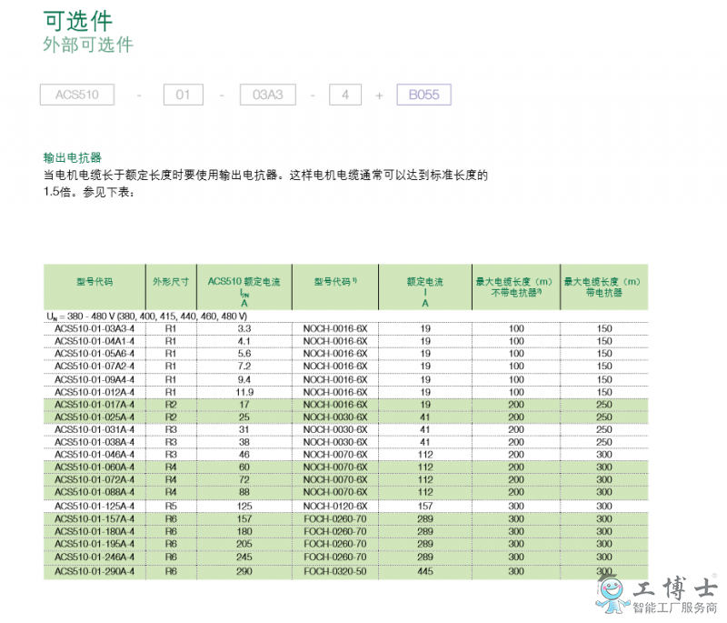Click the "ACS510-01-07A2-4" model cell
Viewport: 727px width, 623px height.
coord(95,366)
